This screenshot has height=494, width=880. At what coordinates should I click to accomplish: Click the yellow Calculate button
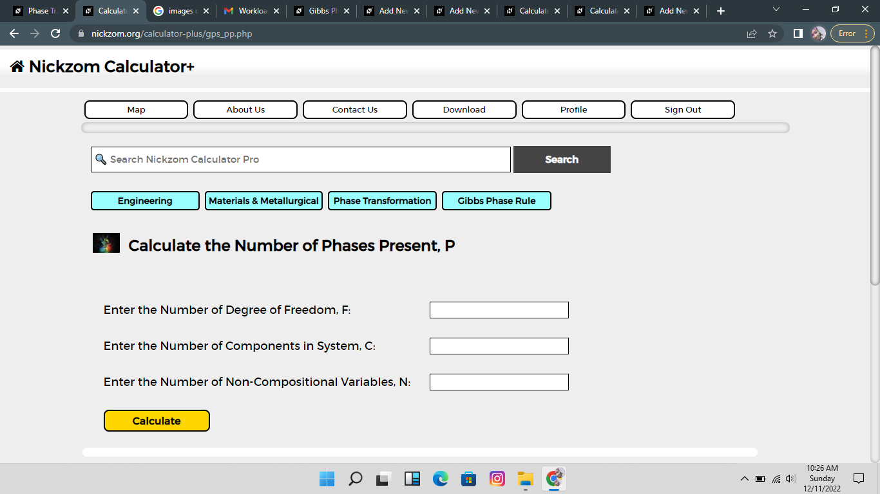157,421
